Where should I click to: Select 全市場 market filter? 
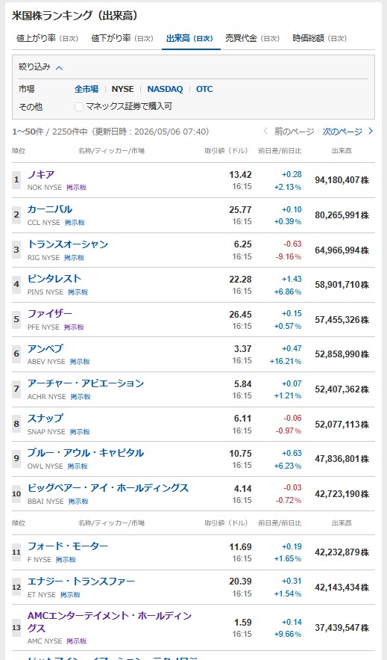pos(86,89)
